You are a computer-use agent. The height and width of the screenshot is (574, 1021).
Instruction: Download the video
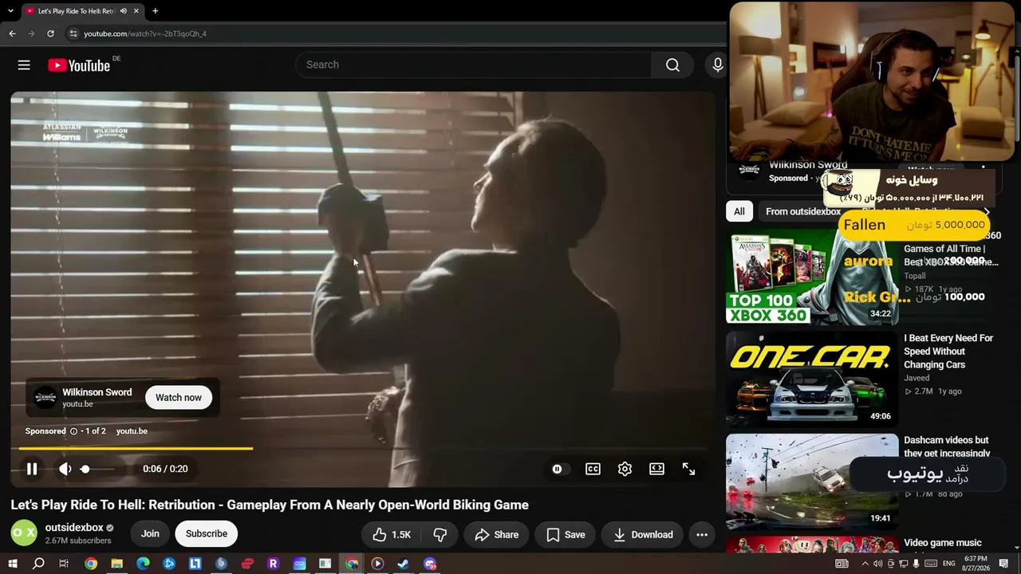[x=642, y=535]
